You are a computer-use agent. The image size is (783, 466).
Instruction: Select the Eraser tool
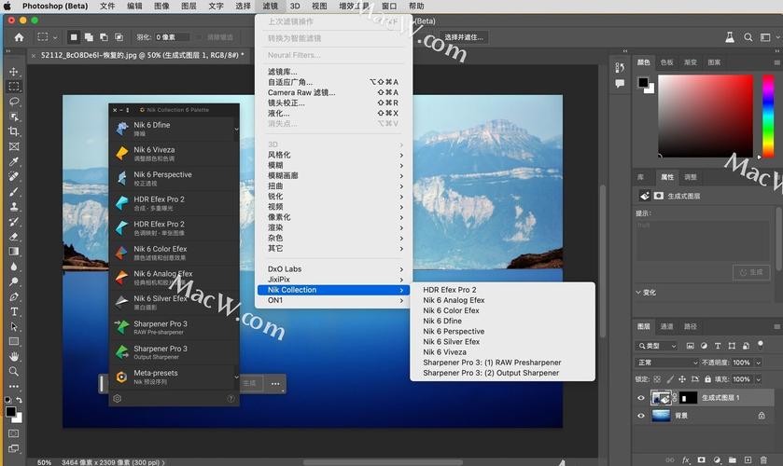(14, 236)
